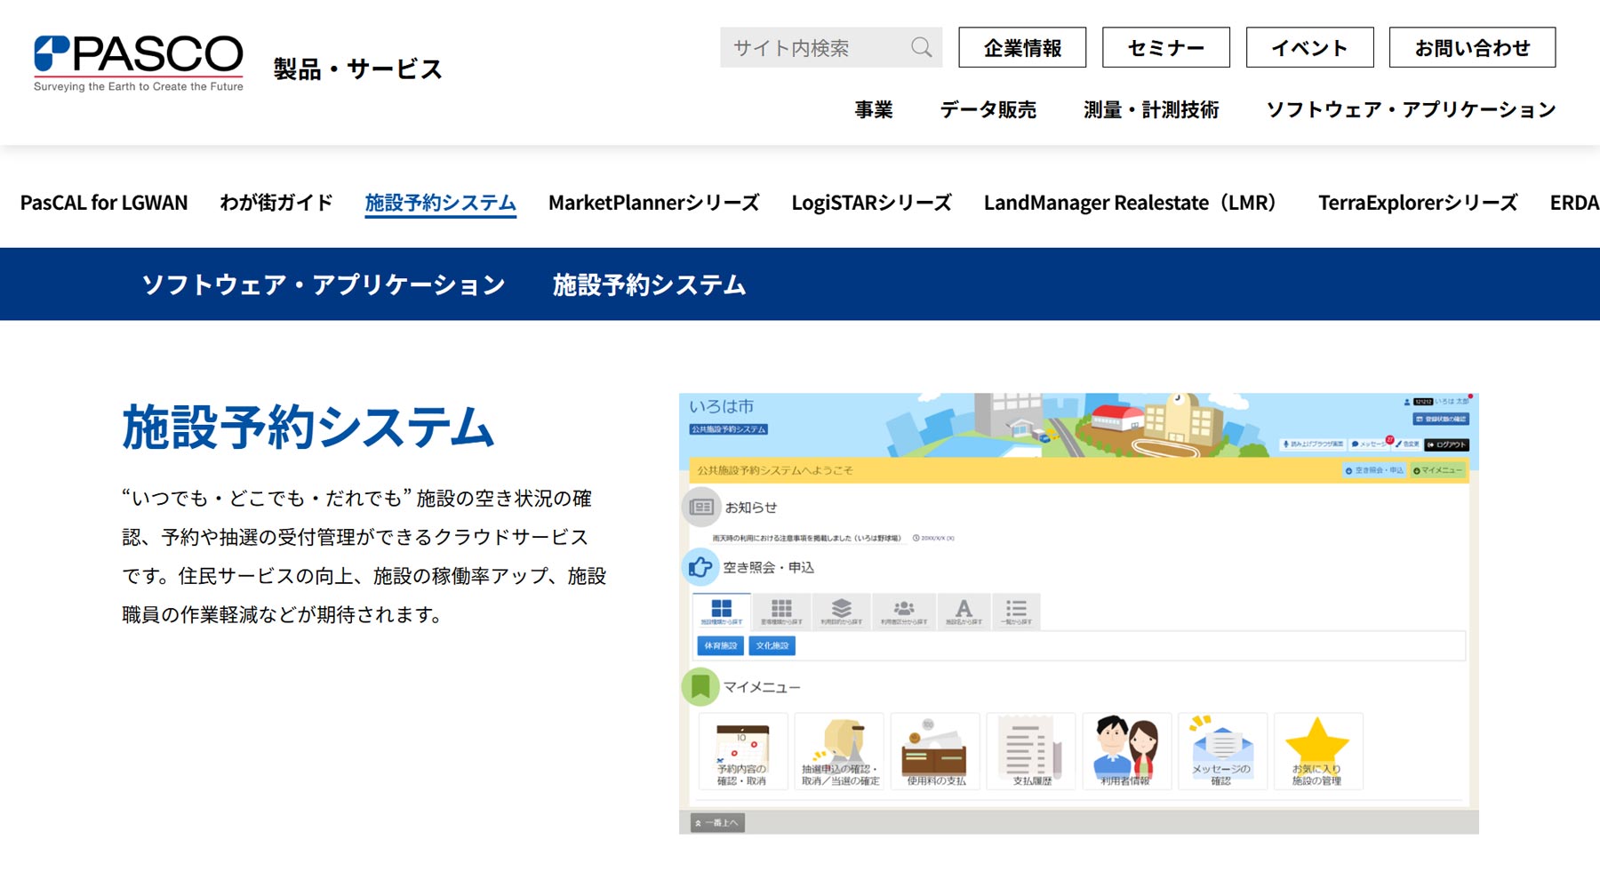
Task: Click the search magnifier icon
Action: pos(922,48)
